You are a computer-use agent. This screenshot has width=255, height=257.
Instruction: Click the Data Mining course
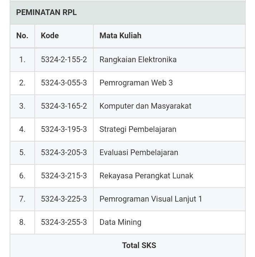[x=120, y=222]
